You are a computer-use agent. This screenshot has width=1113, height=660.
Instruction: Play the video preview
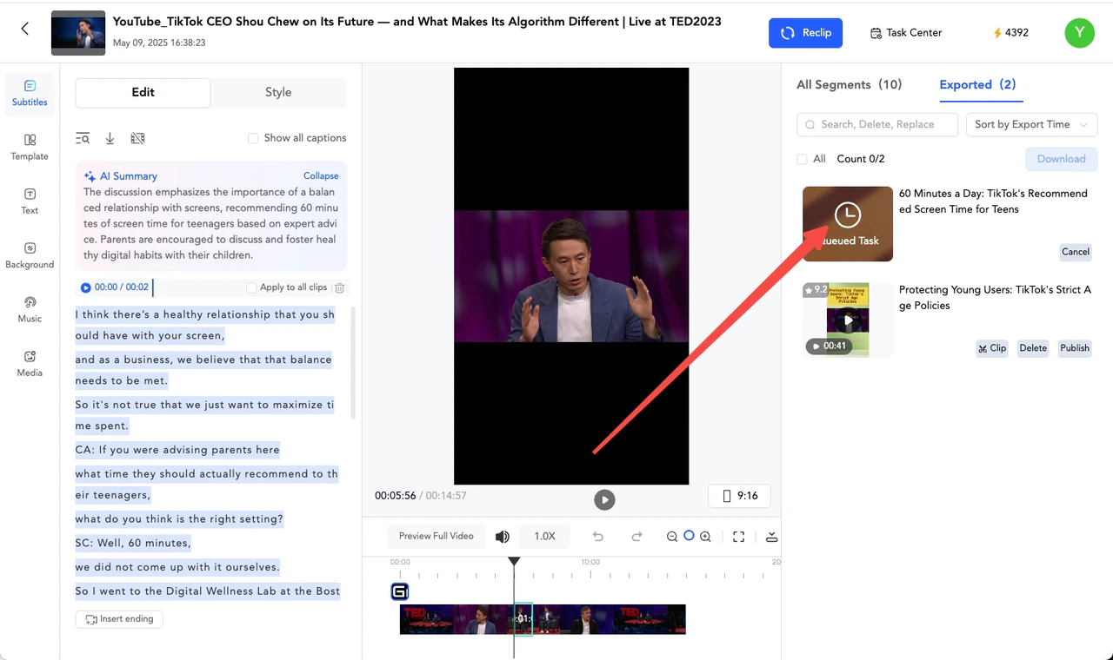(604, 499)
